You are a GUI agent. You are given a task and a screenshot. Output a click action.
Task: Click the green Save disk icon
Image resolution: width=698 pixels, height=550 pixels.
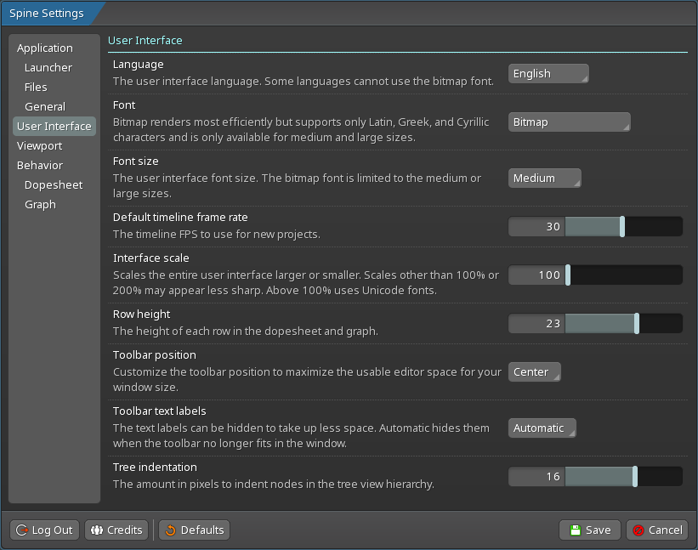coord(576,530)
